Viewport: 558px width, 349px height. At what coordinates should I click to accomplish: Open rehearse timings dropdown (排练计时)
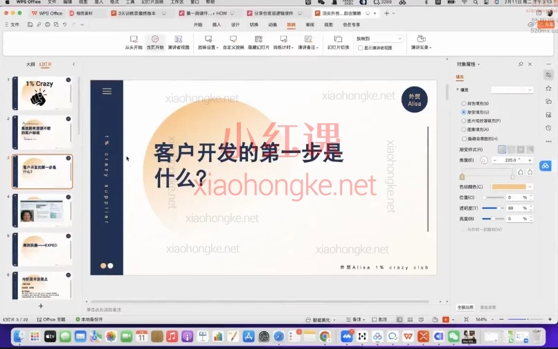coord(283,42)
